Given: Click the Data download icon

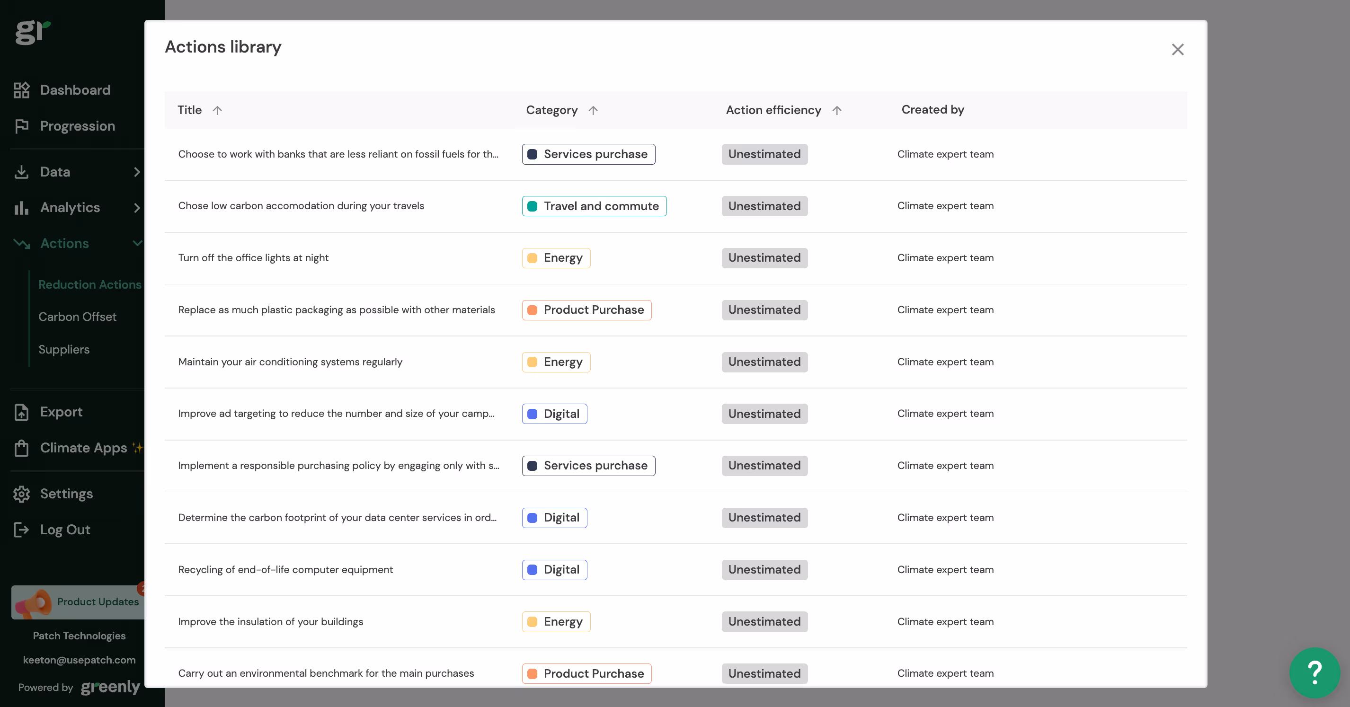Looking at the screenshot, I should (x=21, y=171).
